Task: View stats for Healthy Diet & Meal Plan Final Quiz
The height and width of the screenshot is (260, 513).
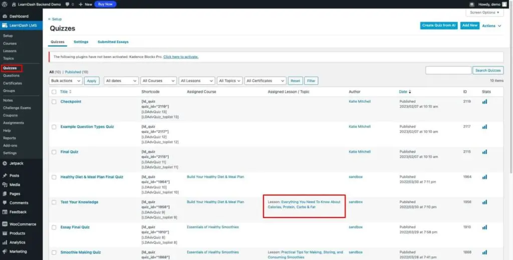Action: tap(484, 177)
